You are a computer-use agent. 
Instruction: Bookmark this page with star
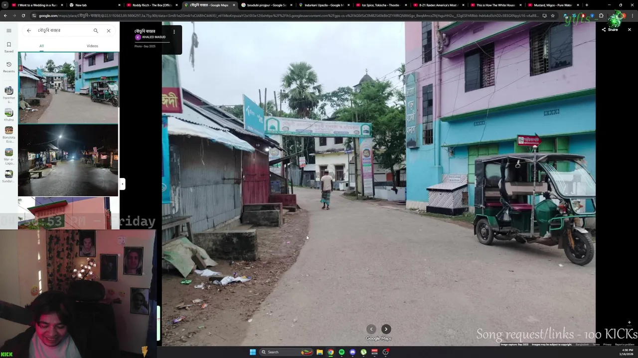pyautogui.click(x=552, y=15)
